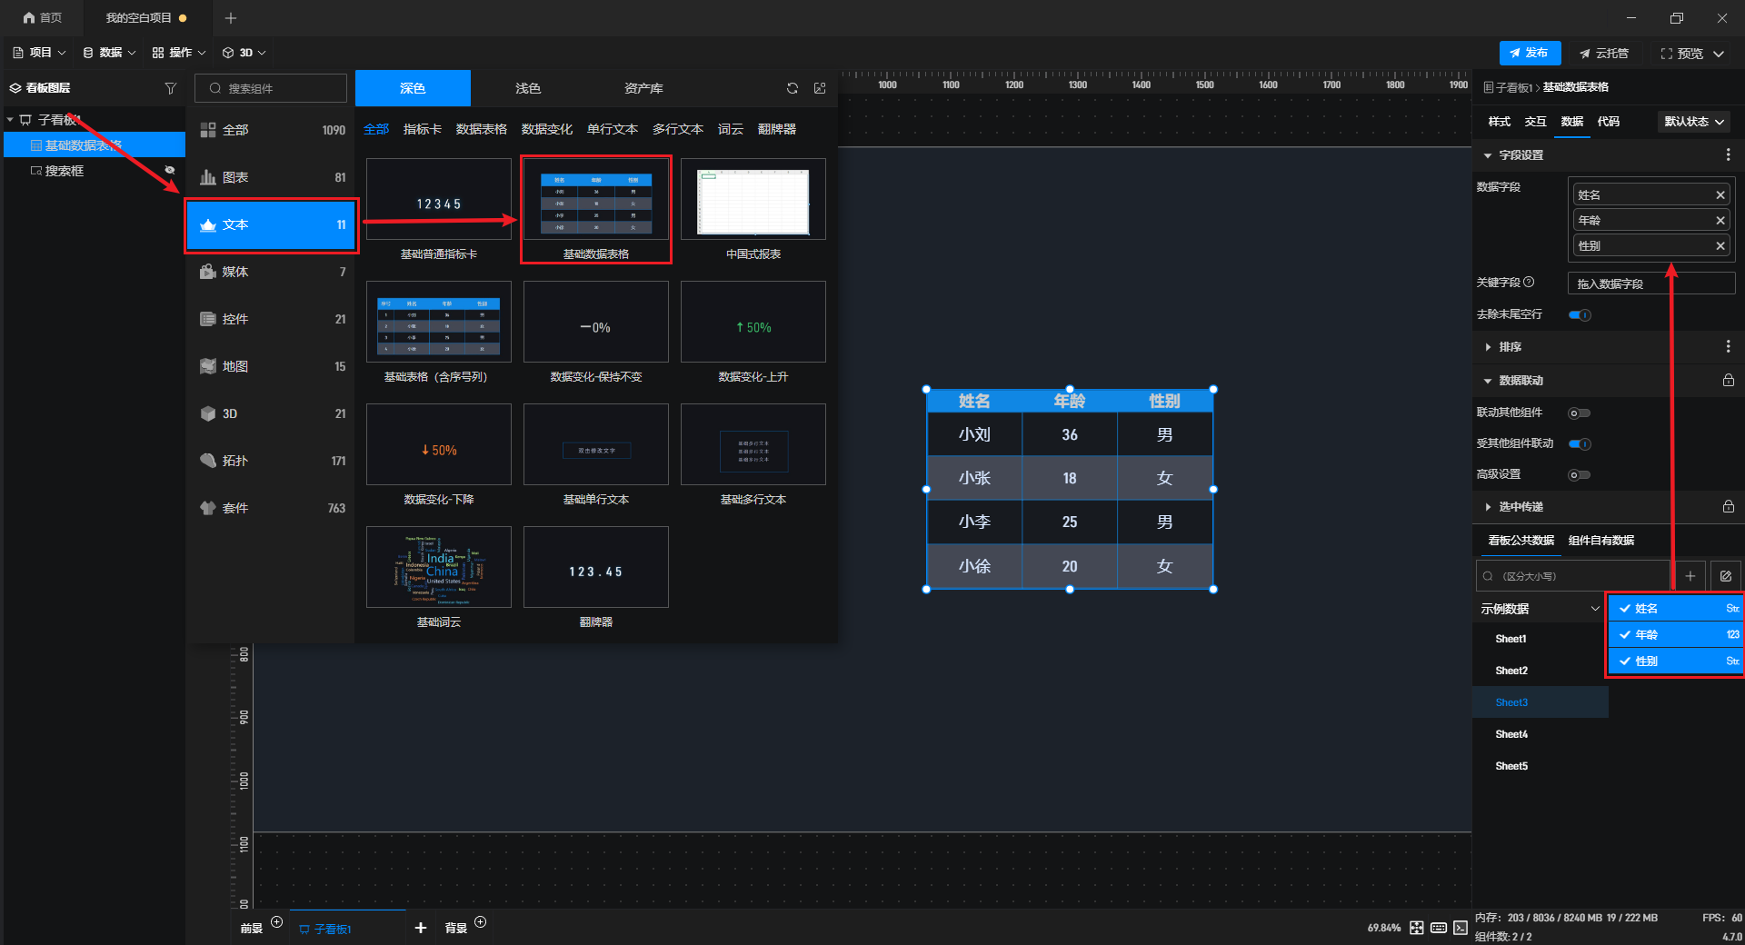The image size is (1745, 945).
Task: Switch to the 浅色 theme tab
Action: 527,88
